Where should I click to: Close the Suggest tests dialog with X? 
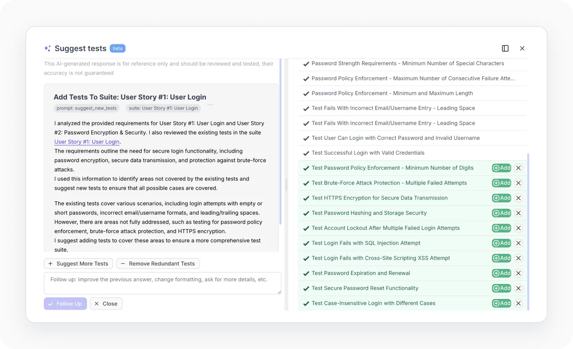(x=522, y=48)
